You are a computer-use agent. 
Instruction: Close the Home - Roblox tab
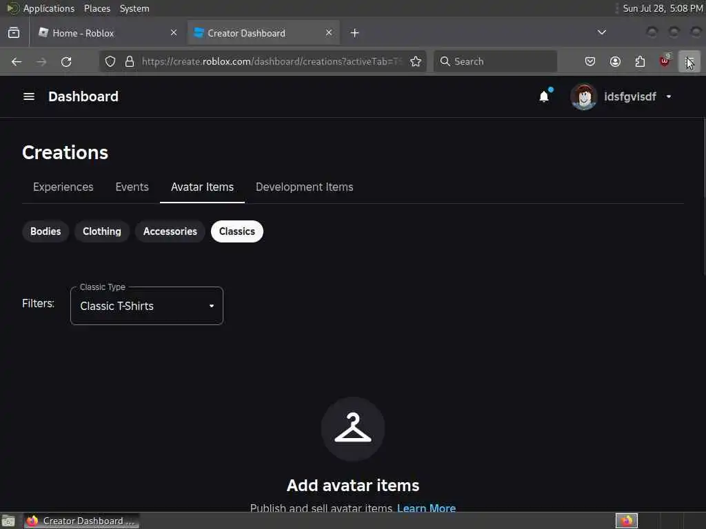tap(174, 33)
